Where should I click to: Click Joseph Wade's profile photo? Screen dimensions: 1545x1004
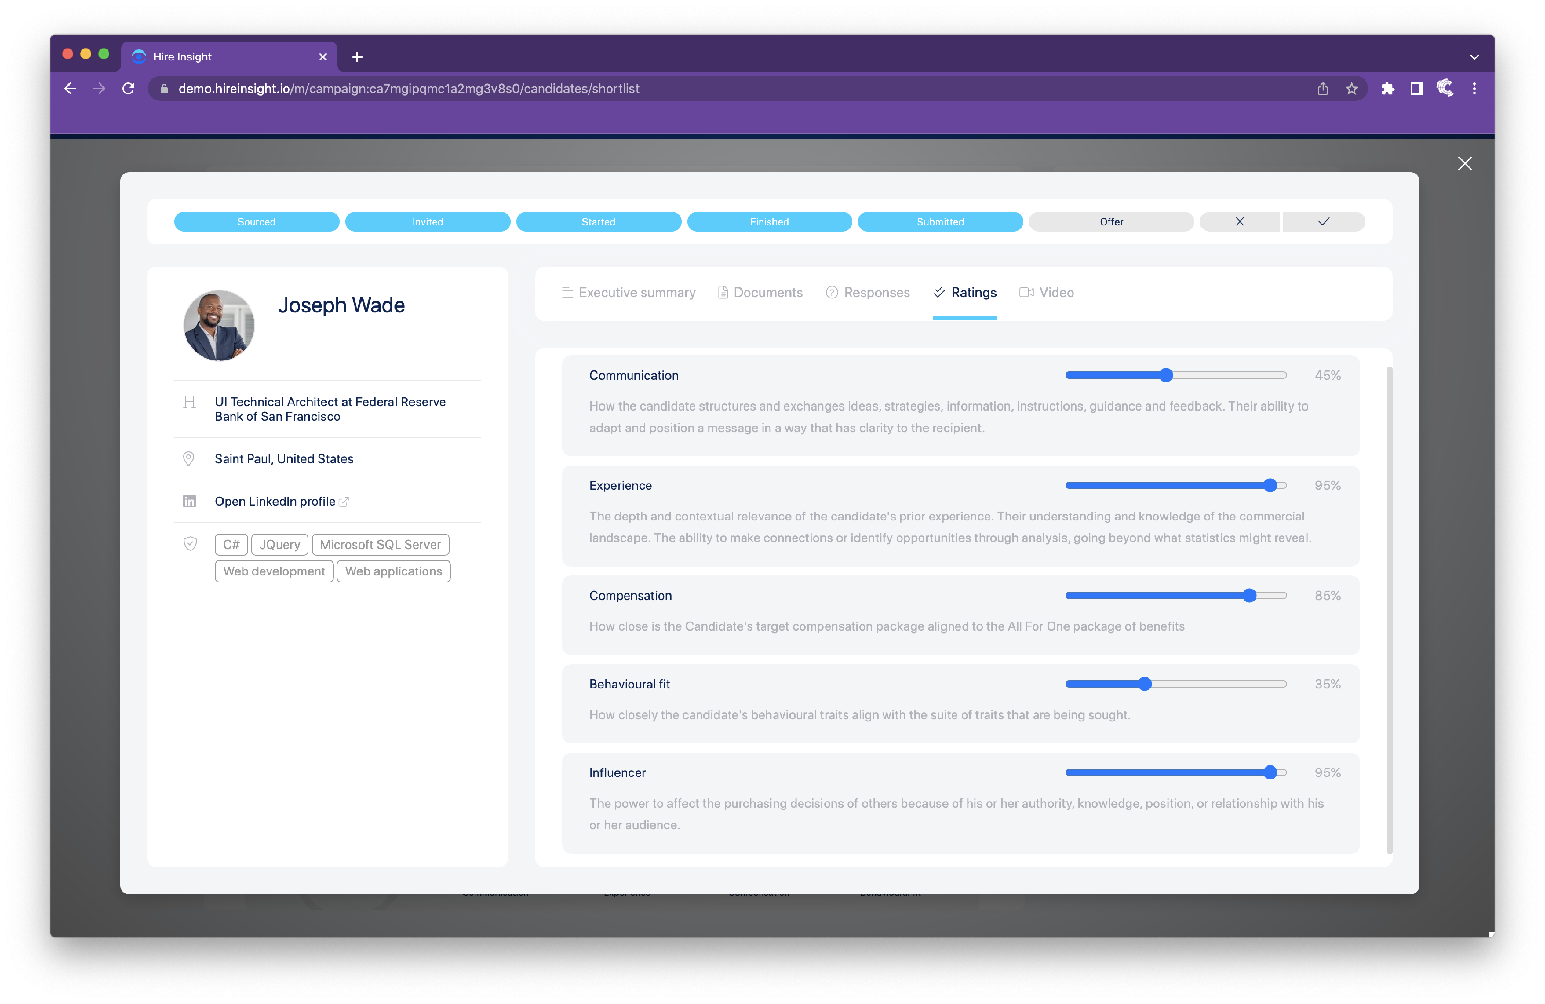tap(219, 325)
